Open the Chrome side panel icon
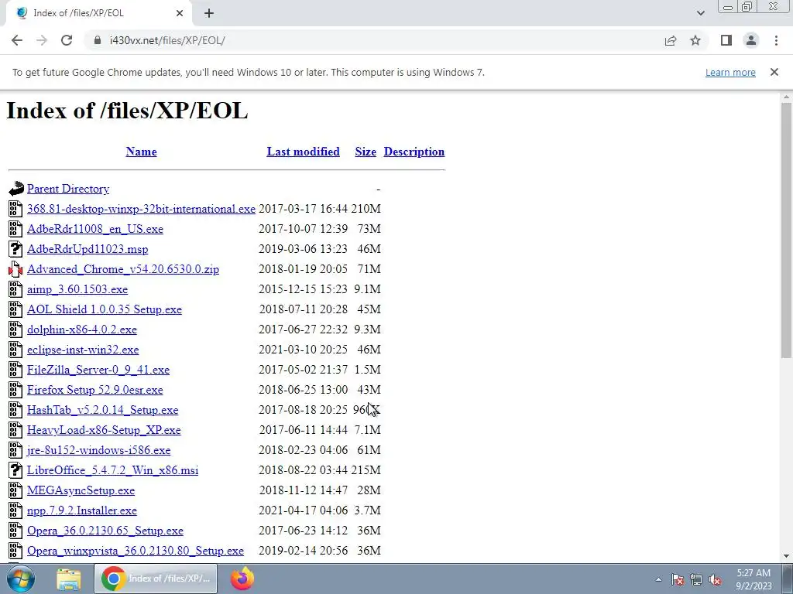The image size is (793, 594). 726,40
